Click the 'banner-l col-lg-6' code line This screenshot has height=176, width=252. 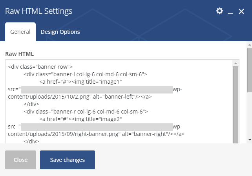[x=85, y=74]
